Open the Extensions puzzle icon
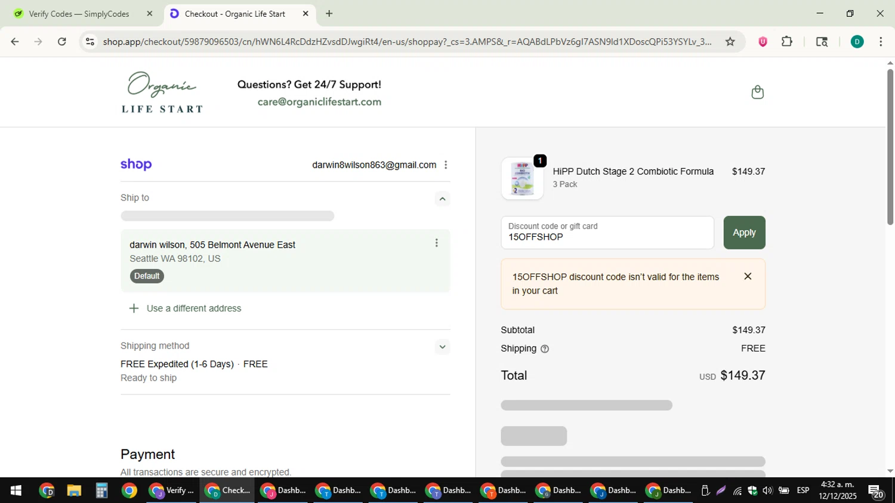895x503 pixels. tap(787, 42)
